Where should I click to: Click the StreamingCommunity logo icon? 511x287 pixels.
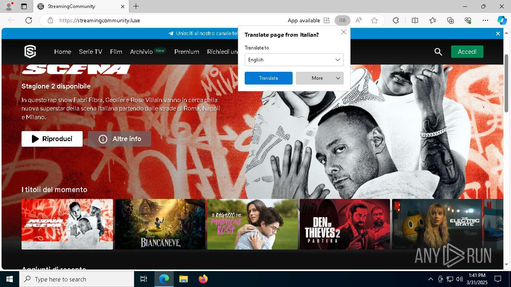(30, 51)
